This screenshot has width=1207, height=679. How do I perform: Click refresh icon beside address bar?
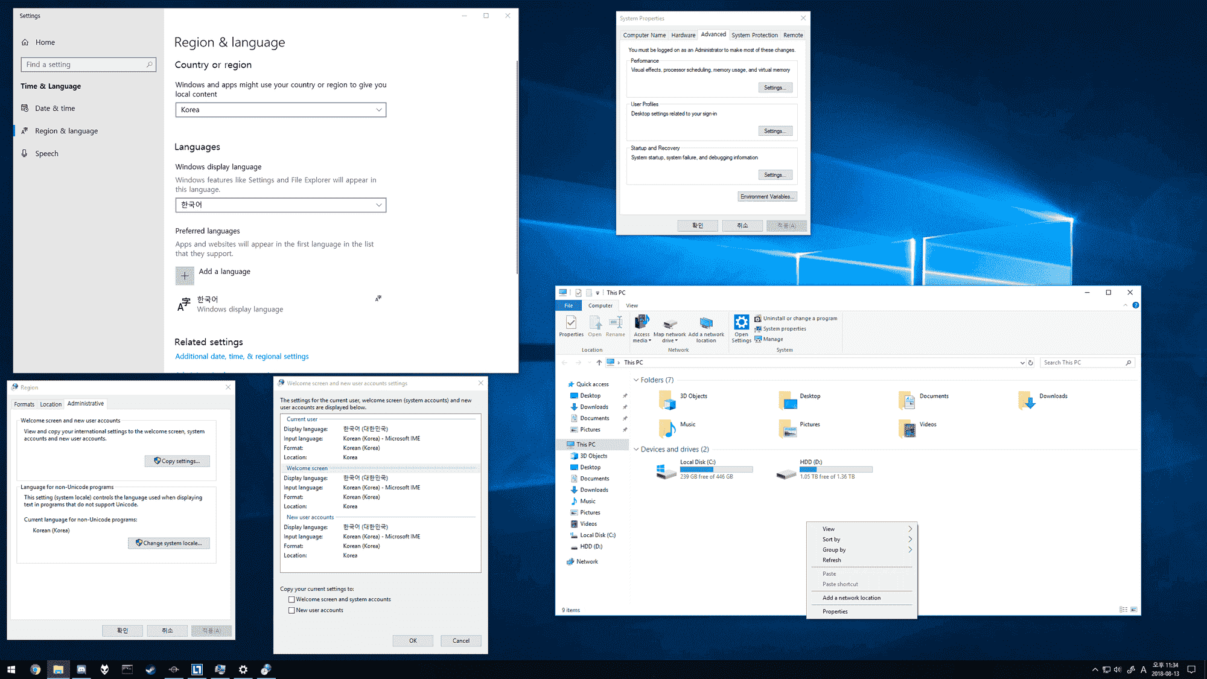click(x=1031, y=363)
